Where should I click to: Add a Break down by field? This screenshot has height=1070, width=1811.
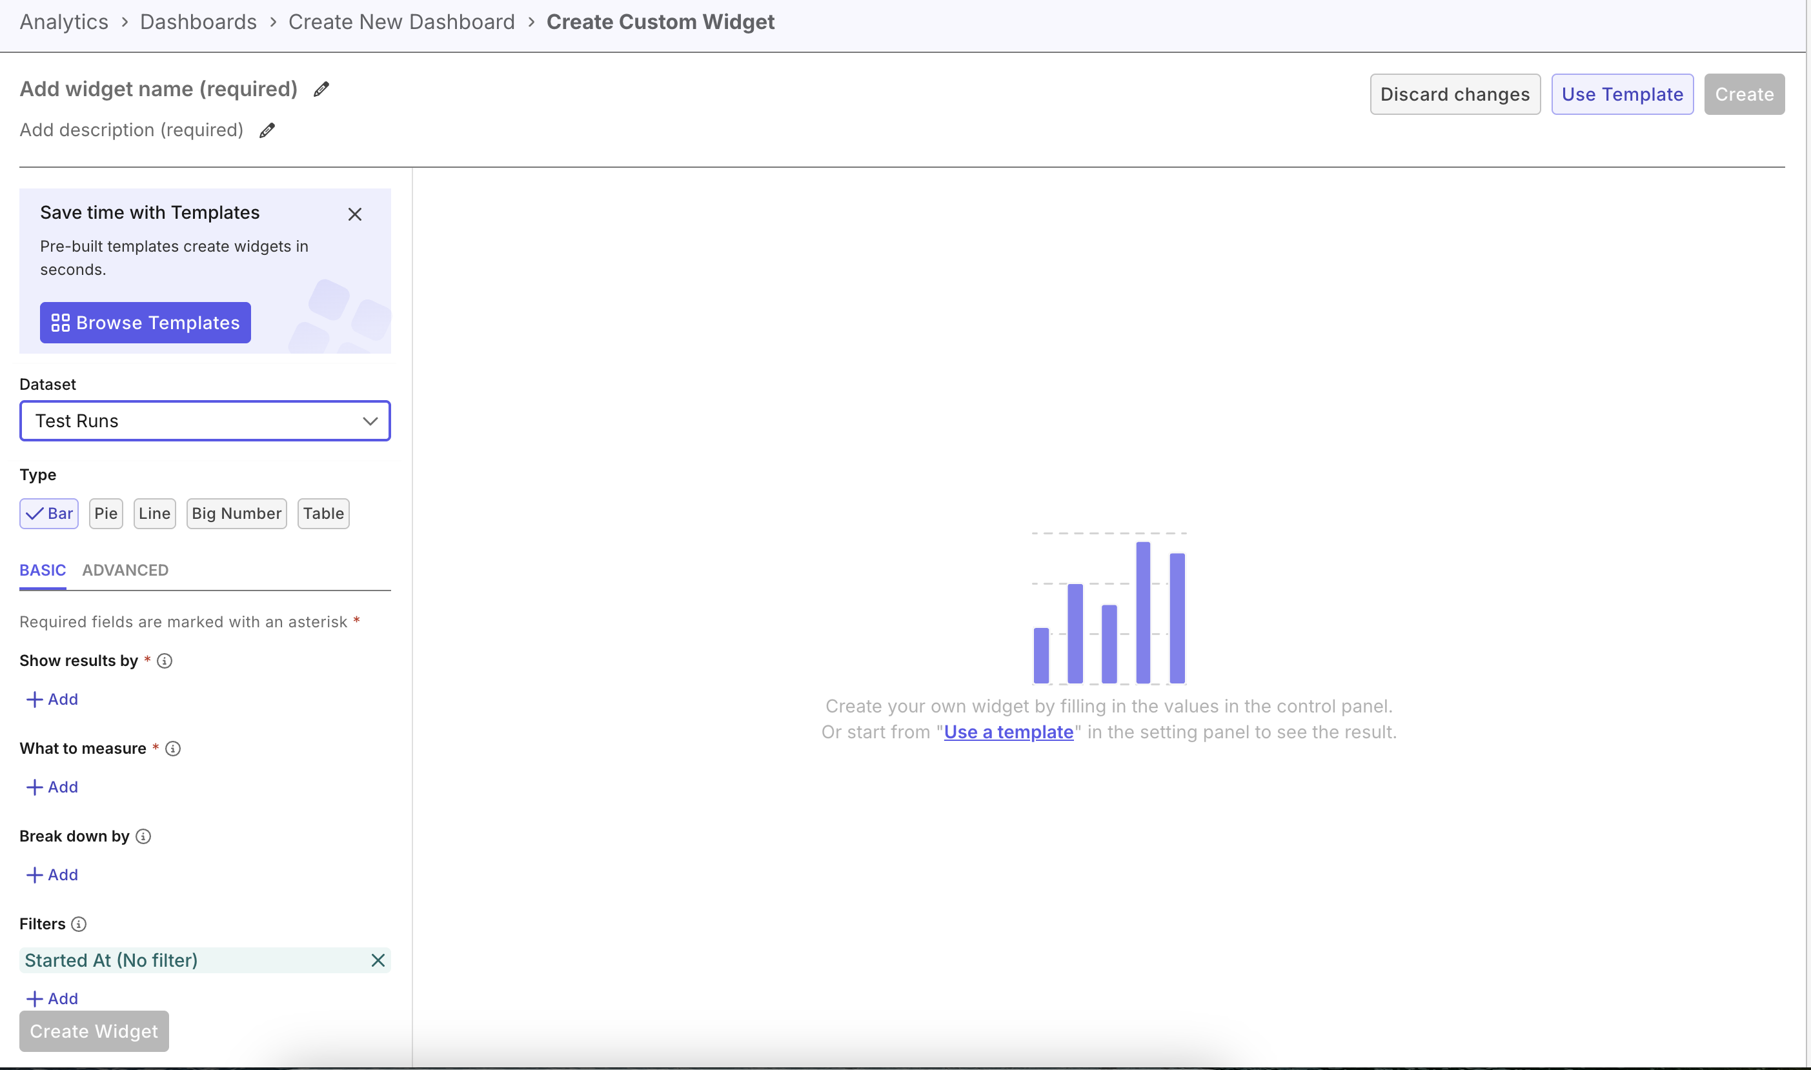click(52, 875)
